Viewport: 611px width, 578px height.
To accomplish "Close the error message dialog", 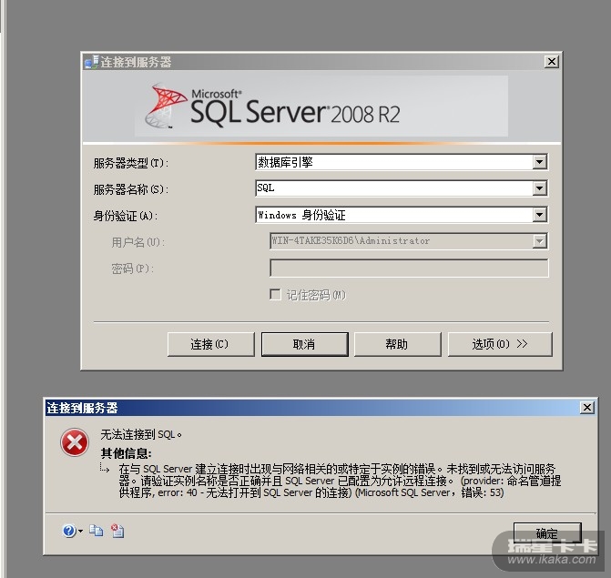I will point(586,408).
